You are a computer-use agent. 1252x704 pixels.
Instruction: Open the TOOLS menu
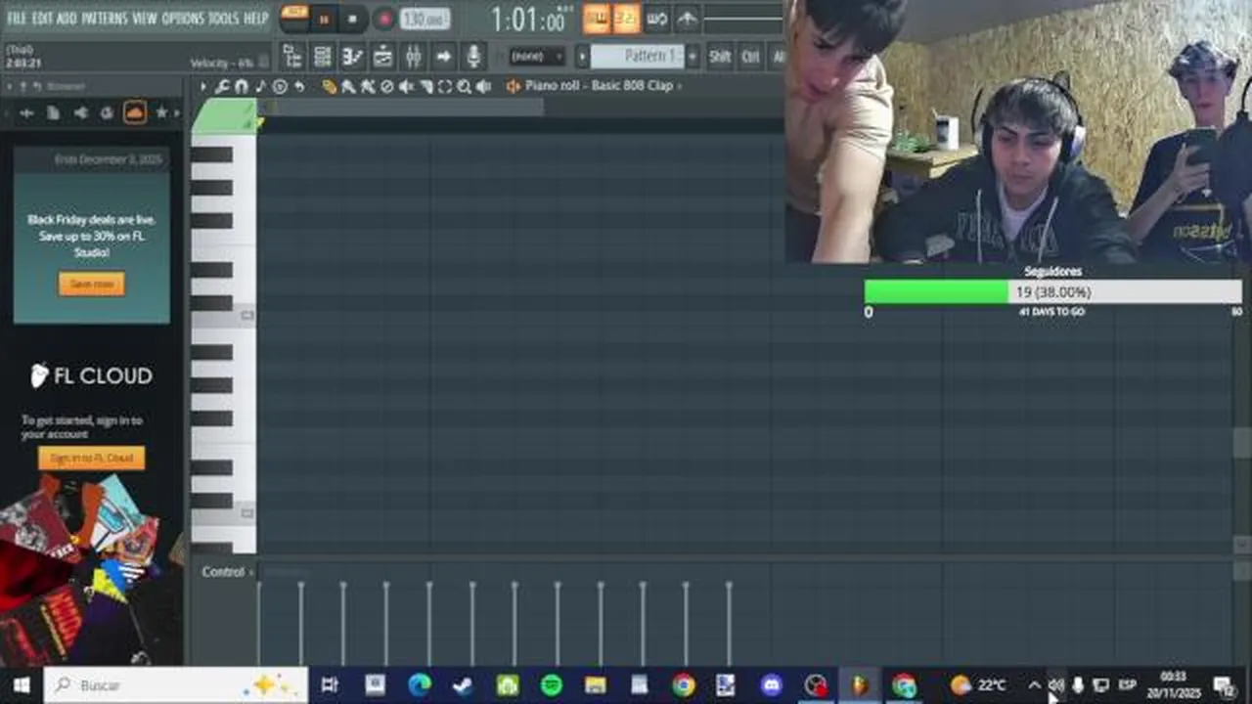[x=224, y=19]
